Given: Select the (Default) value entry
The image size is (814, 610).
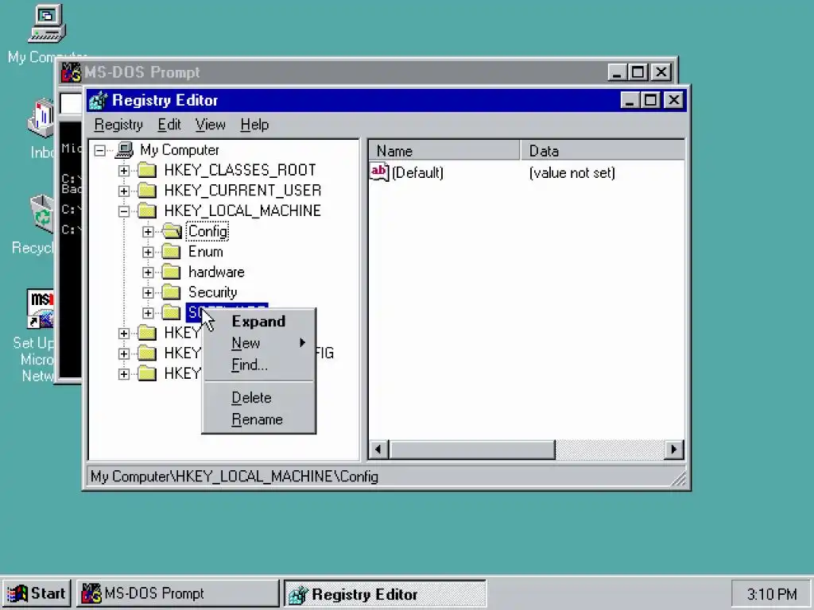Looking at the screenshot, I should pos(417,172).
